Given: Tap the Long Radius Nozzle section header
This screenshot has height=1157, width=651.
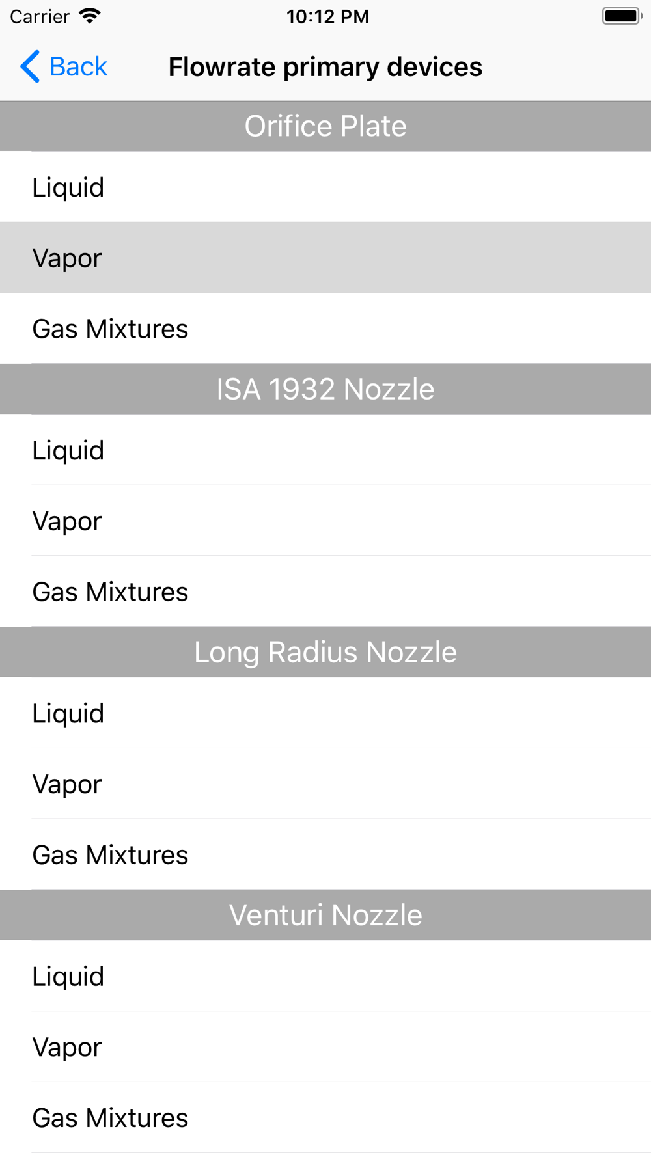Looking at the screenshot, I should pos(325,652).
